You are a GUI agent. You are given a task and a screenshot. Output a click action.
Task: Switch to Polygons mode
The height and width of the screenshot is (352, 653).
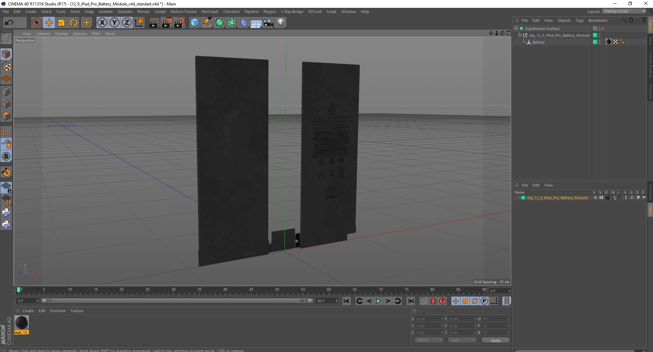point(6,116)
